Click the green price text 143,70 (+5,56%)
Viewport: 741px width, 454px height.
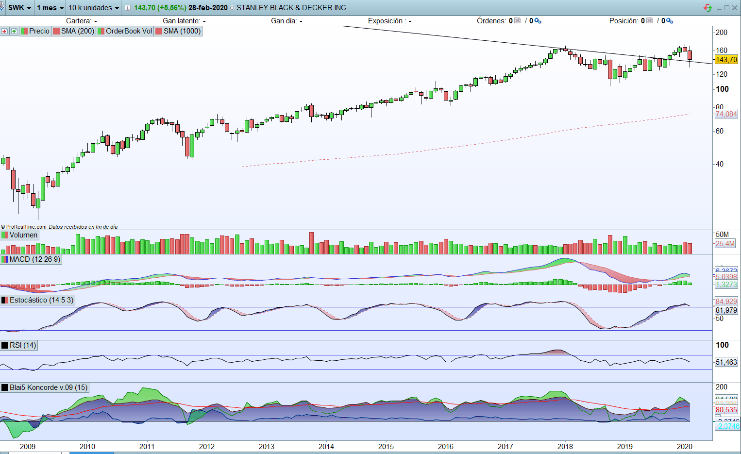160,8
